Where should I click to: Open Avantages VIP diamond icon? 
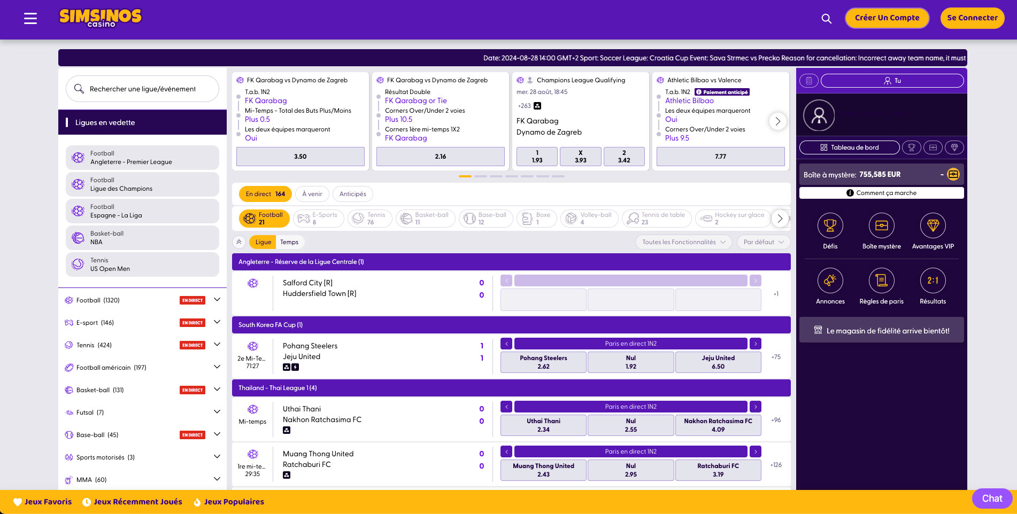(933, 225)
